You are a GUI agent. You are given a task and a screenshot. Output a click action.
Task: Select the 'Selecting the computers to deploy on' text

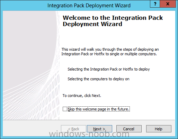click(x=98, y=79)
